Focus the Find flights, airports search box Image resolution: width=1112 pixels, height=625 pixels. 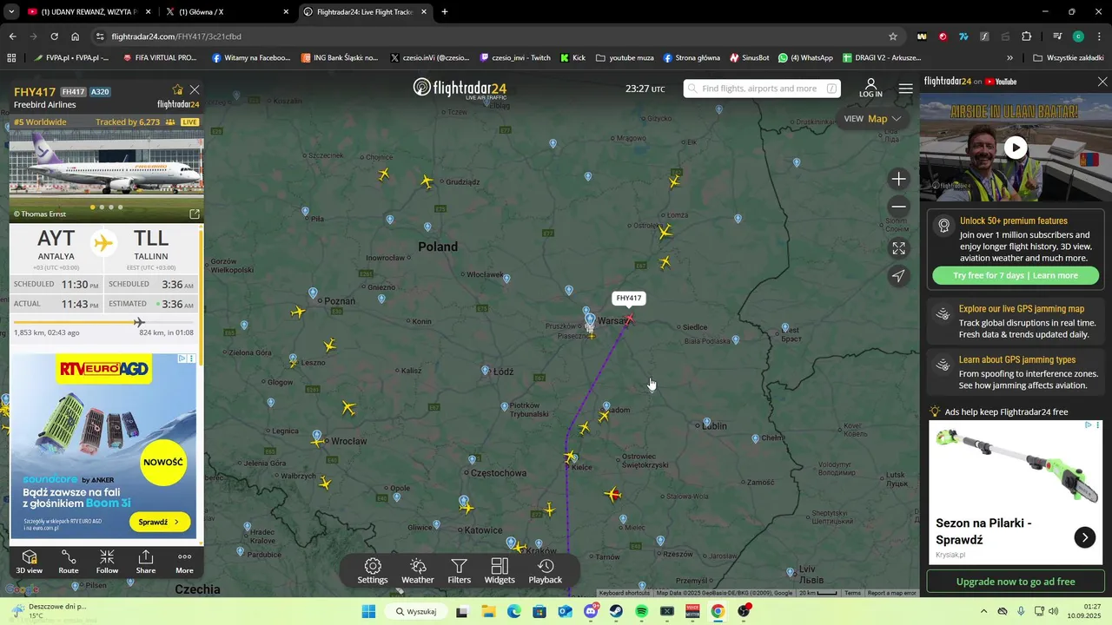762,89
